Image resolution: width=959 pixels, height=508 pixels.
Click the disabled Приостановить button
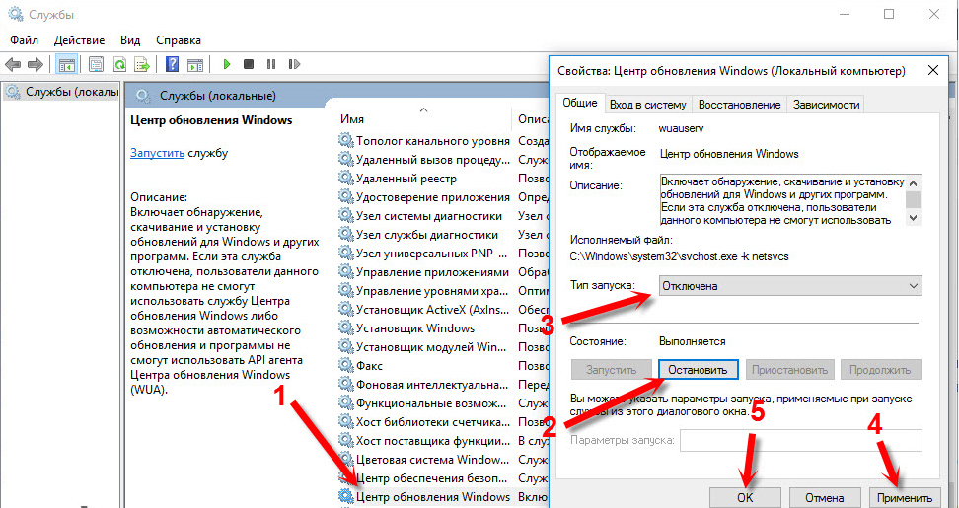789,369
